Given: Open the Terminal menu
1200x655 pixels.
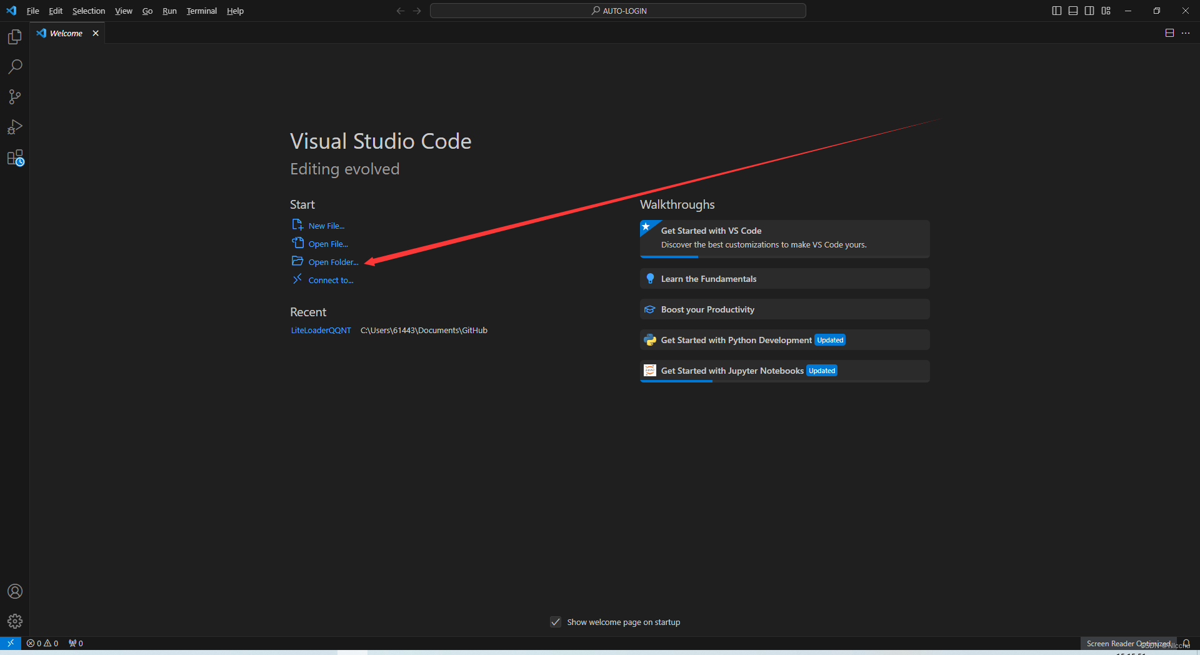Looking at the screenshot, I should (x=201, y=11).
